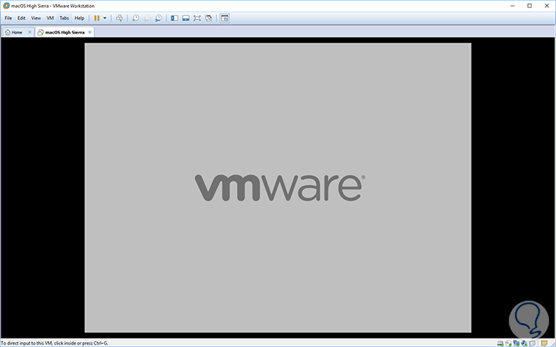Open the power options dropdown arrow
Viewport: 556px width, 347px height.
click(104, 18)
